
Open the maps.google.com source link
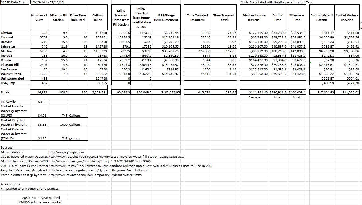[x=66, y=152]
